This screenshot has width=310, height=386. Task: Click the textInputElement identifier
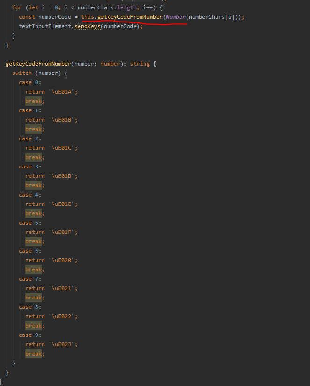[x=45, y=26]
